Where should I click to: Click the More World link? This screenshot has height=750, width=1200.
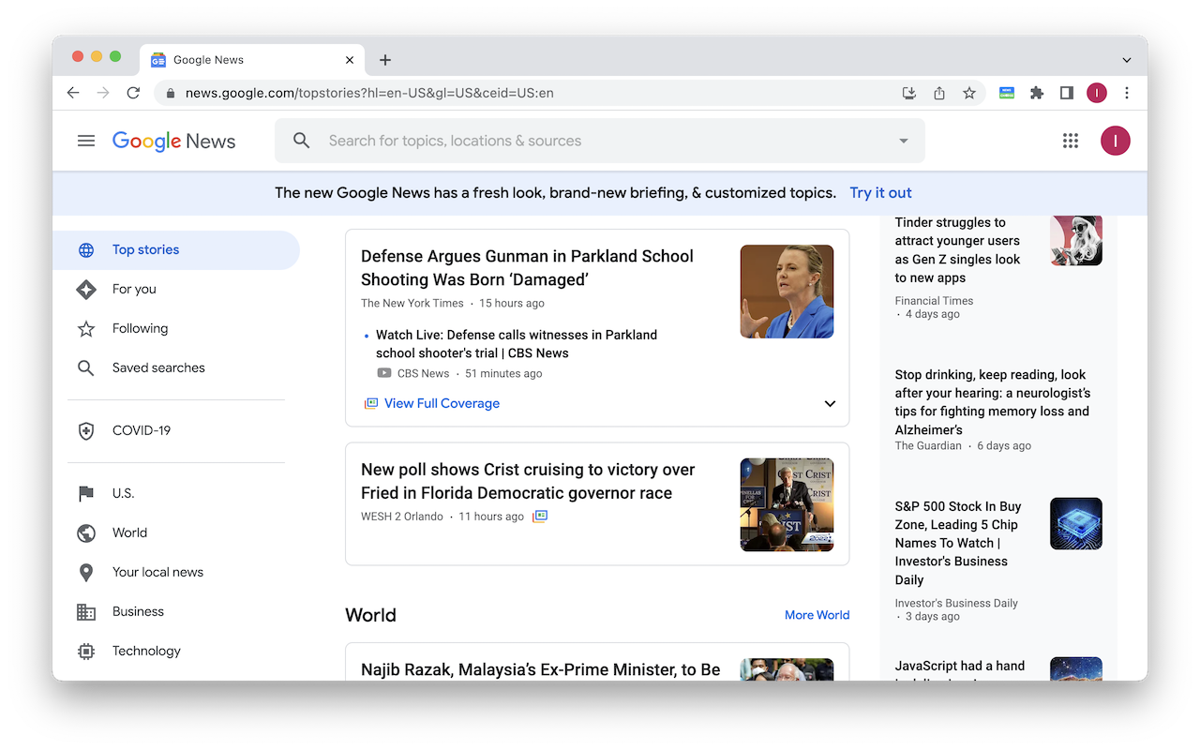(817, 615)
